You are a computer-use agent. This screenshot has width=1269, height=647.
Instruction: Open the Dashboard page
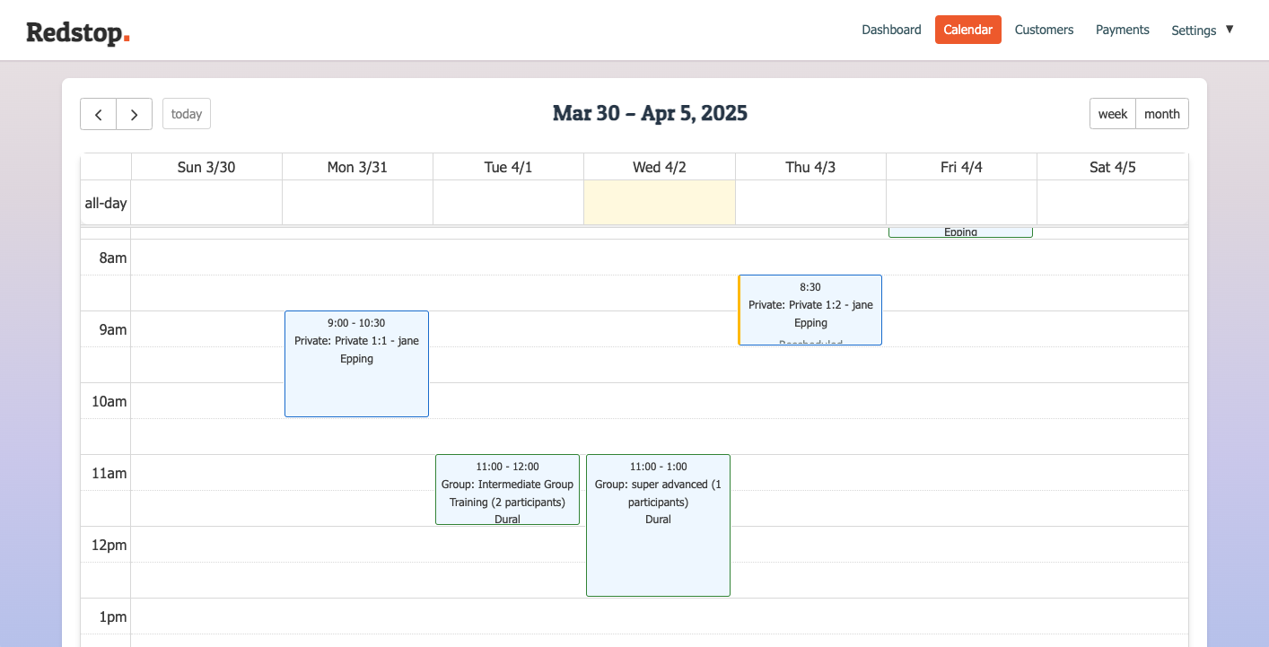click(x=891, y=30)
